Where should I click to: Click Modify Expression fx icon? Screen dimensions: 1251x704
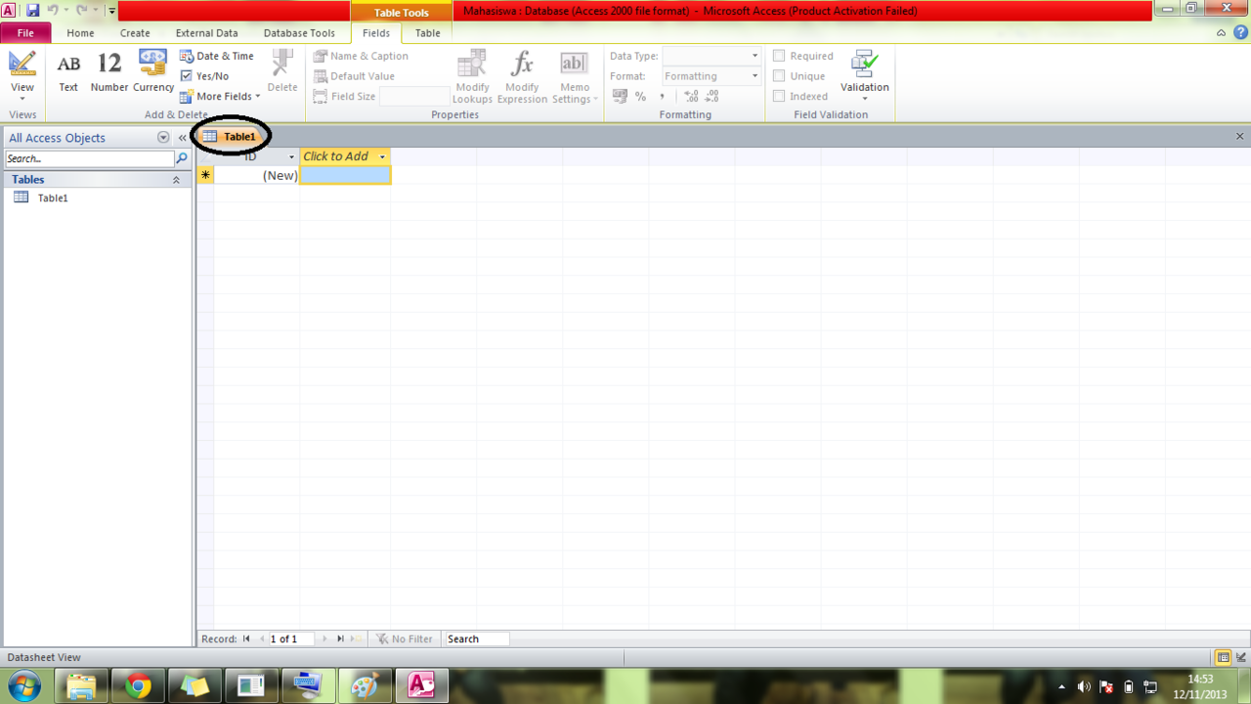click(522, 77)
